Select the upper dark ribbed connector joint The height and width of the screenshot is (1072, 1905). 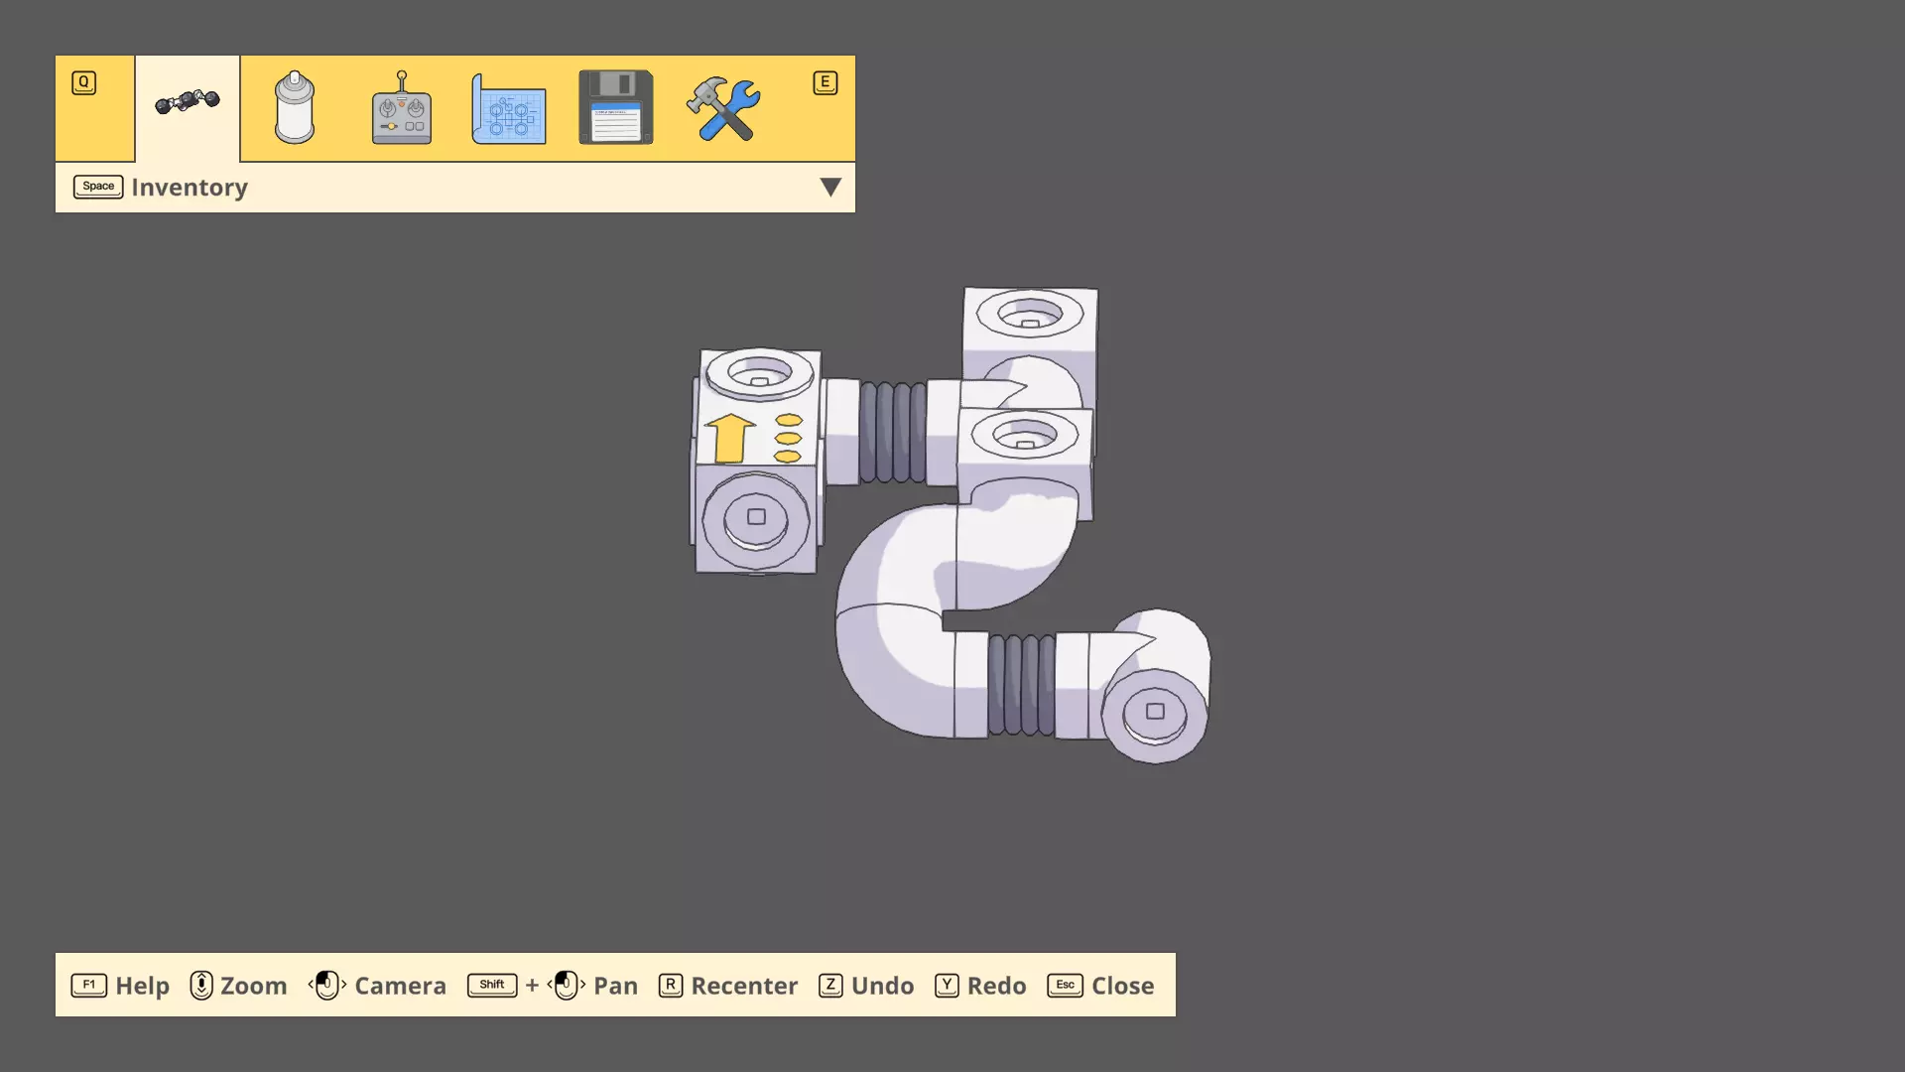[x=893, y=433]
